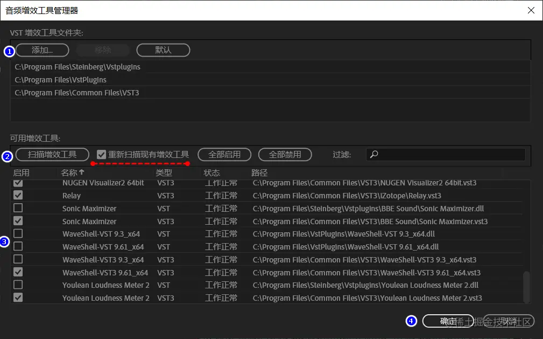Confirm with the 确定 button
Image resolution: width=543 pixels, height=339 pixels.
pos(448,321)
